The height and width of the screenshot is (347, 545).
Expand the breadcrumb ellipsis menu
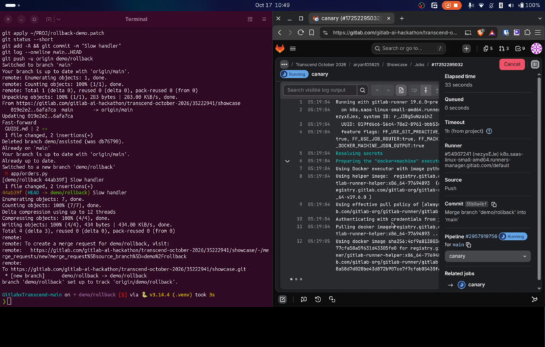click(284, 64)
